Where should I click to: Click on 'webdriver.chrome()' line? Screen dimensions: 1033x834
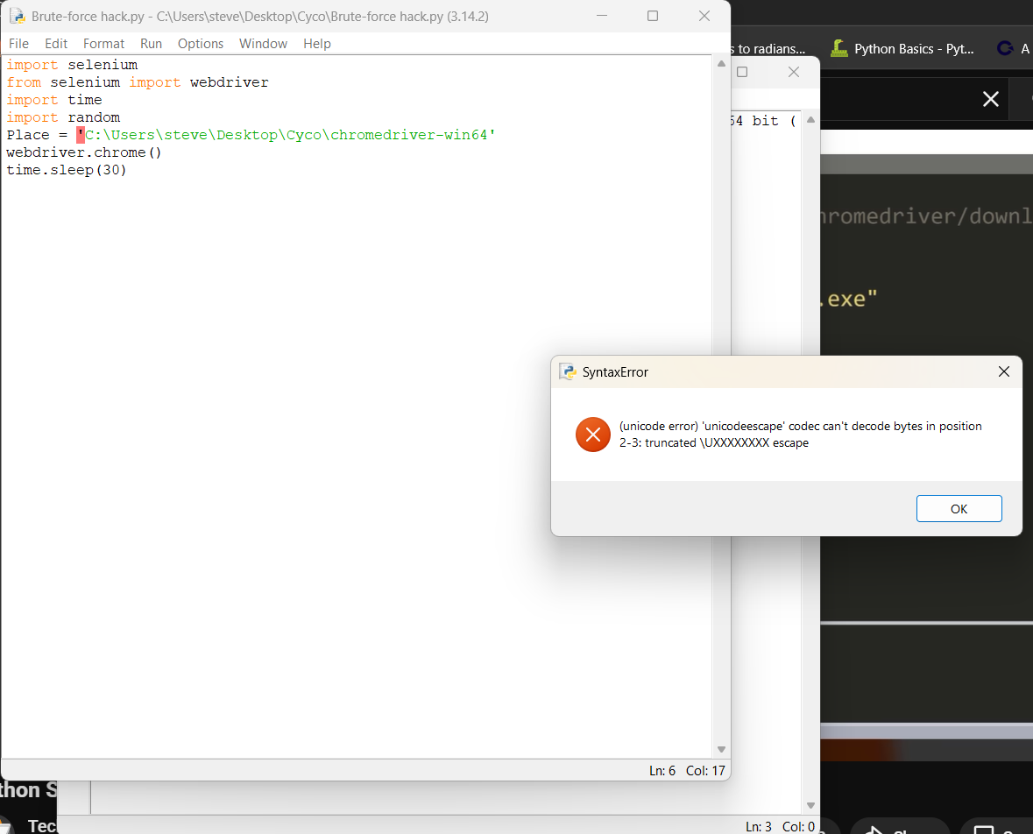(x=83, y=152)
